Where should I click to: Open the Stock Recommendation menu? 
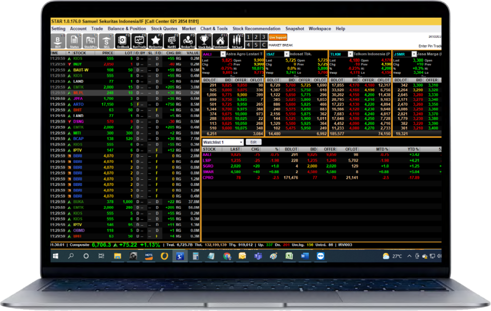pos(256,28)
